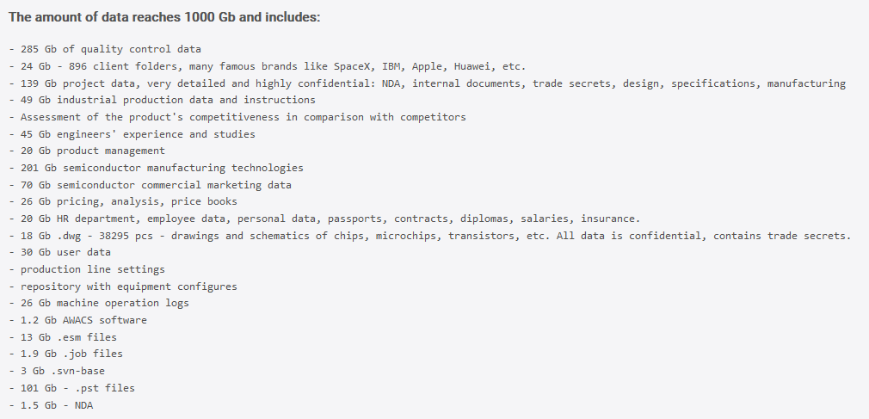The width and height of the screenshot is (869, 419).
Task: Click the '101 Gb - .pst files' line
Action: [72, 389]
